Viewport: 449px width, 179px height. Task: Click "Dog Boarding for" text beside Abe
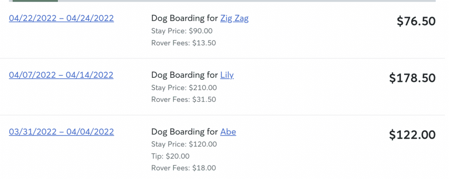[185, 132]
